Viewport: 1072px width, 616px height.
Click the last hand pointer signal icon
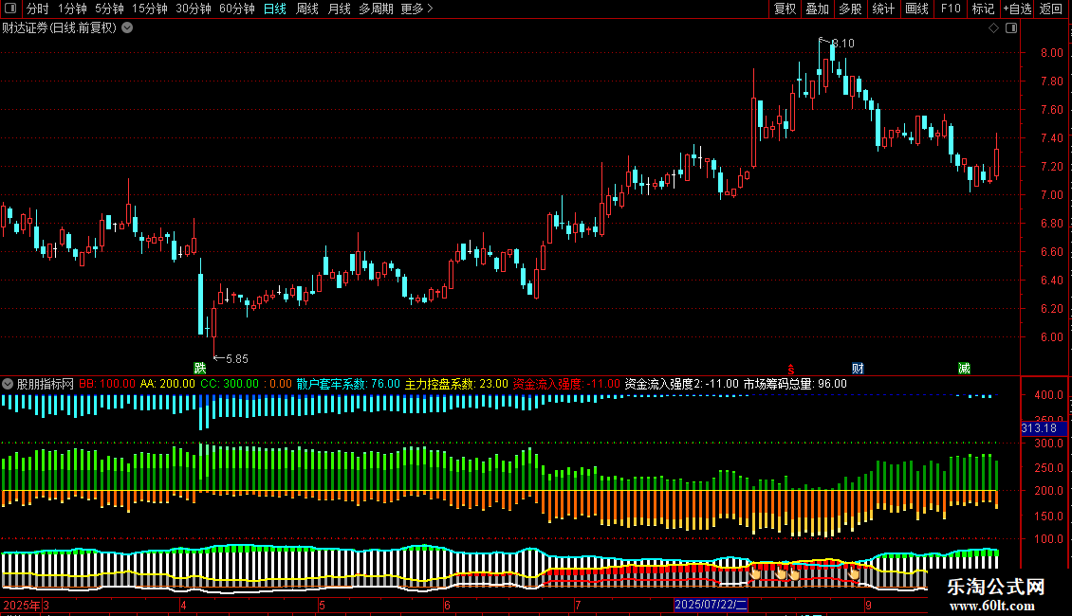pos(854,572)
